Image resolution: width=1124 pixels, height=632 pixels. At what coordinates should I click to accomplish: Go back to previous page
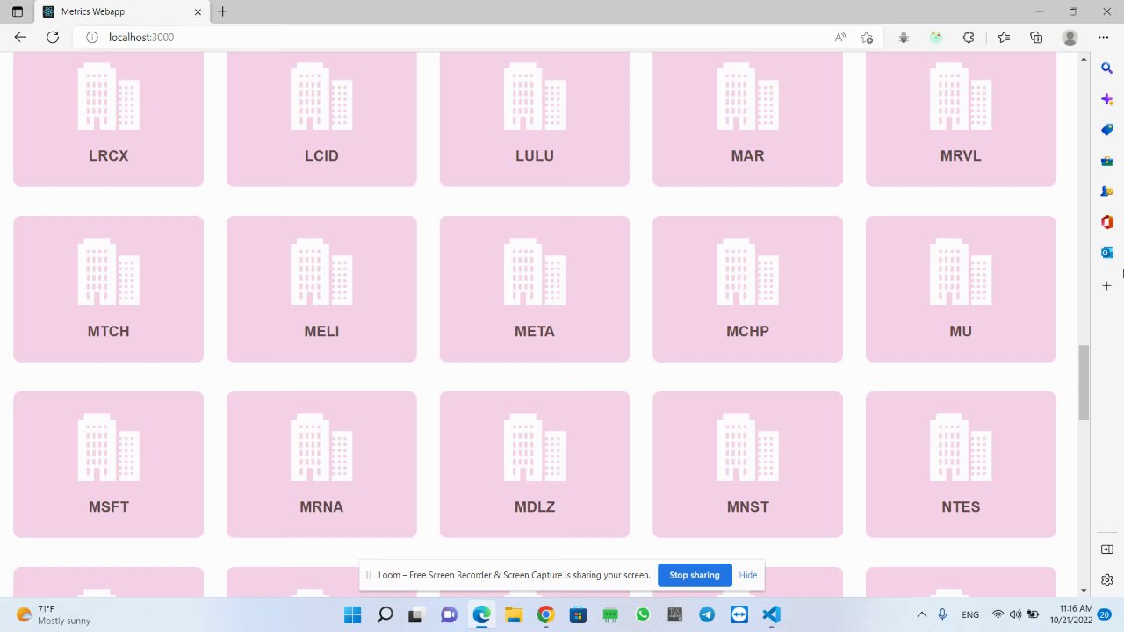click(20, 37)
